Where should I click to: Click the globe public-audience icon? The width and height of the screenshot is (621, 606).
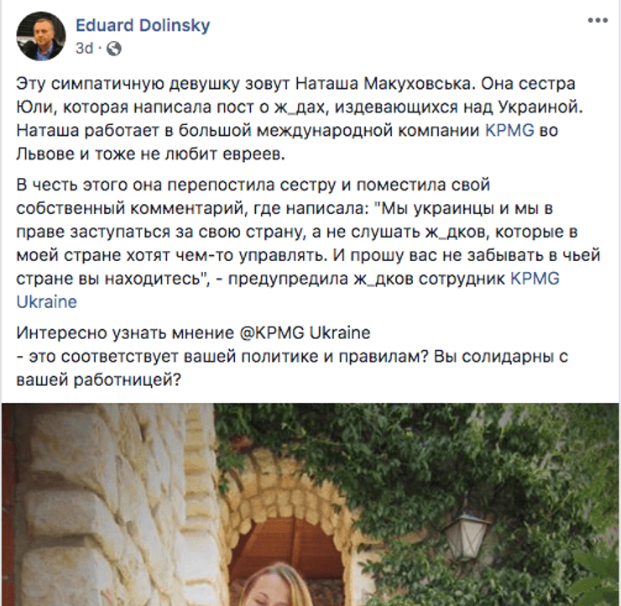pos(114,49)
